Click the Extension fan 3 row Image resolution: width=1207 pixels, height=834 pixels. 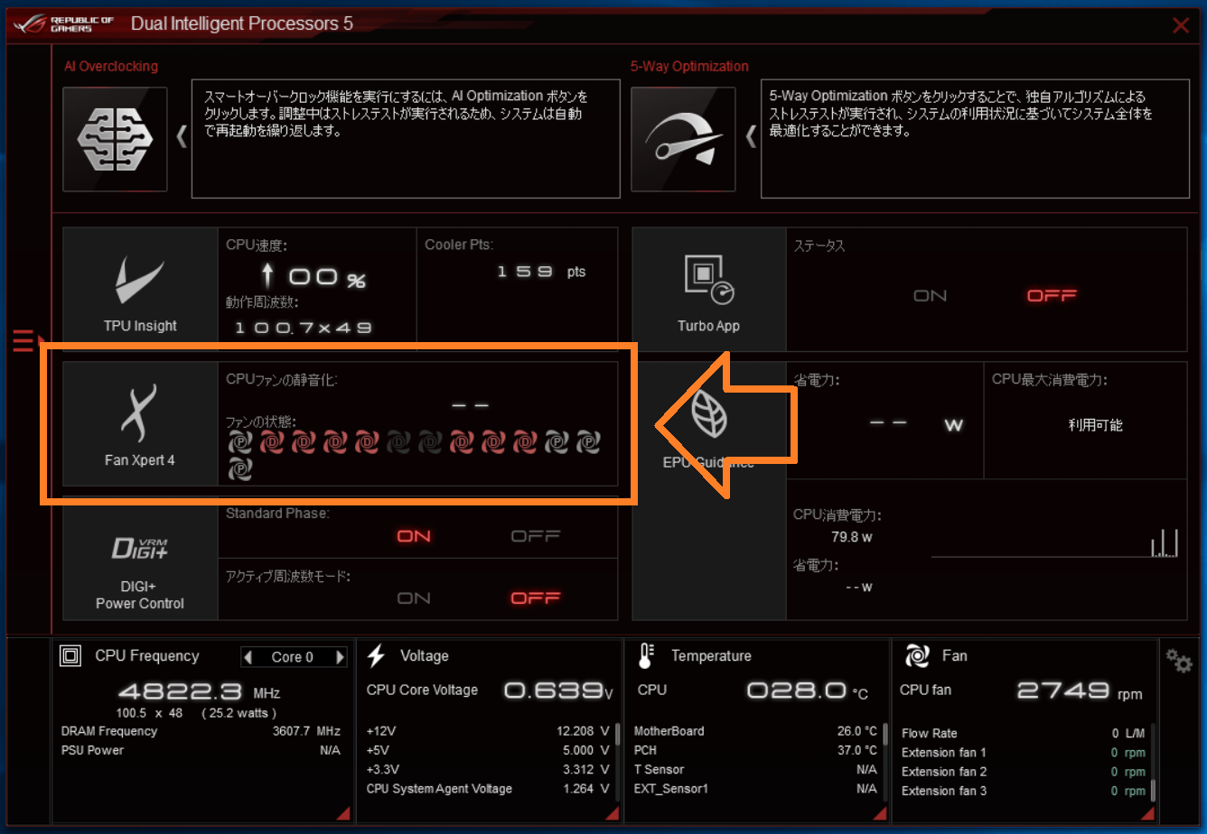[x=1024, y=792]
